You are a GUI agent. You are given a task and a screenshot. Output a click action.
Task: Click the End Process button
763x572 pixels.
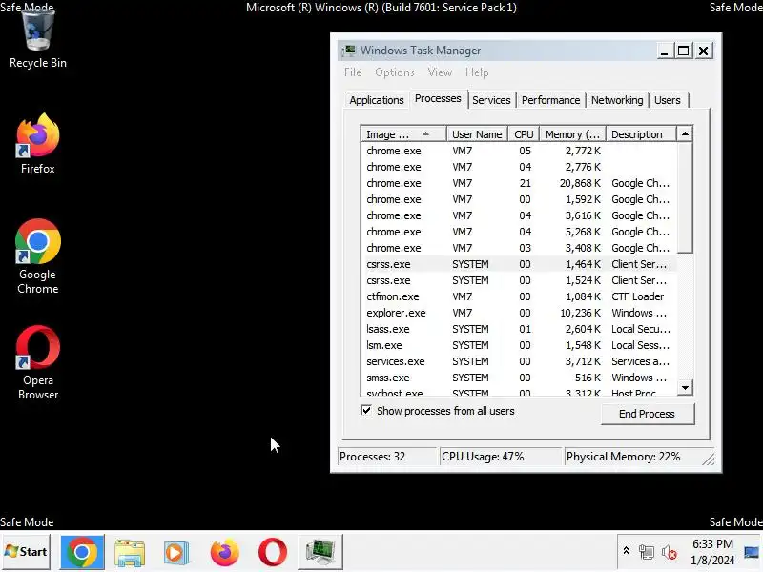pyautogui.click(x=648, y=414)
